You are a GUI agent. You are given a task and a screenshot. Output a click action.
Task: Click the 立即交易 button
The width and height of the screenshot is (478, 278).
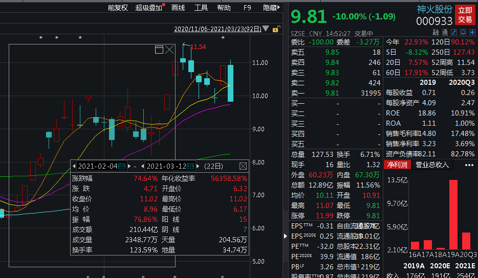click(x=465, y=15)
